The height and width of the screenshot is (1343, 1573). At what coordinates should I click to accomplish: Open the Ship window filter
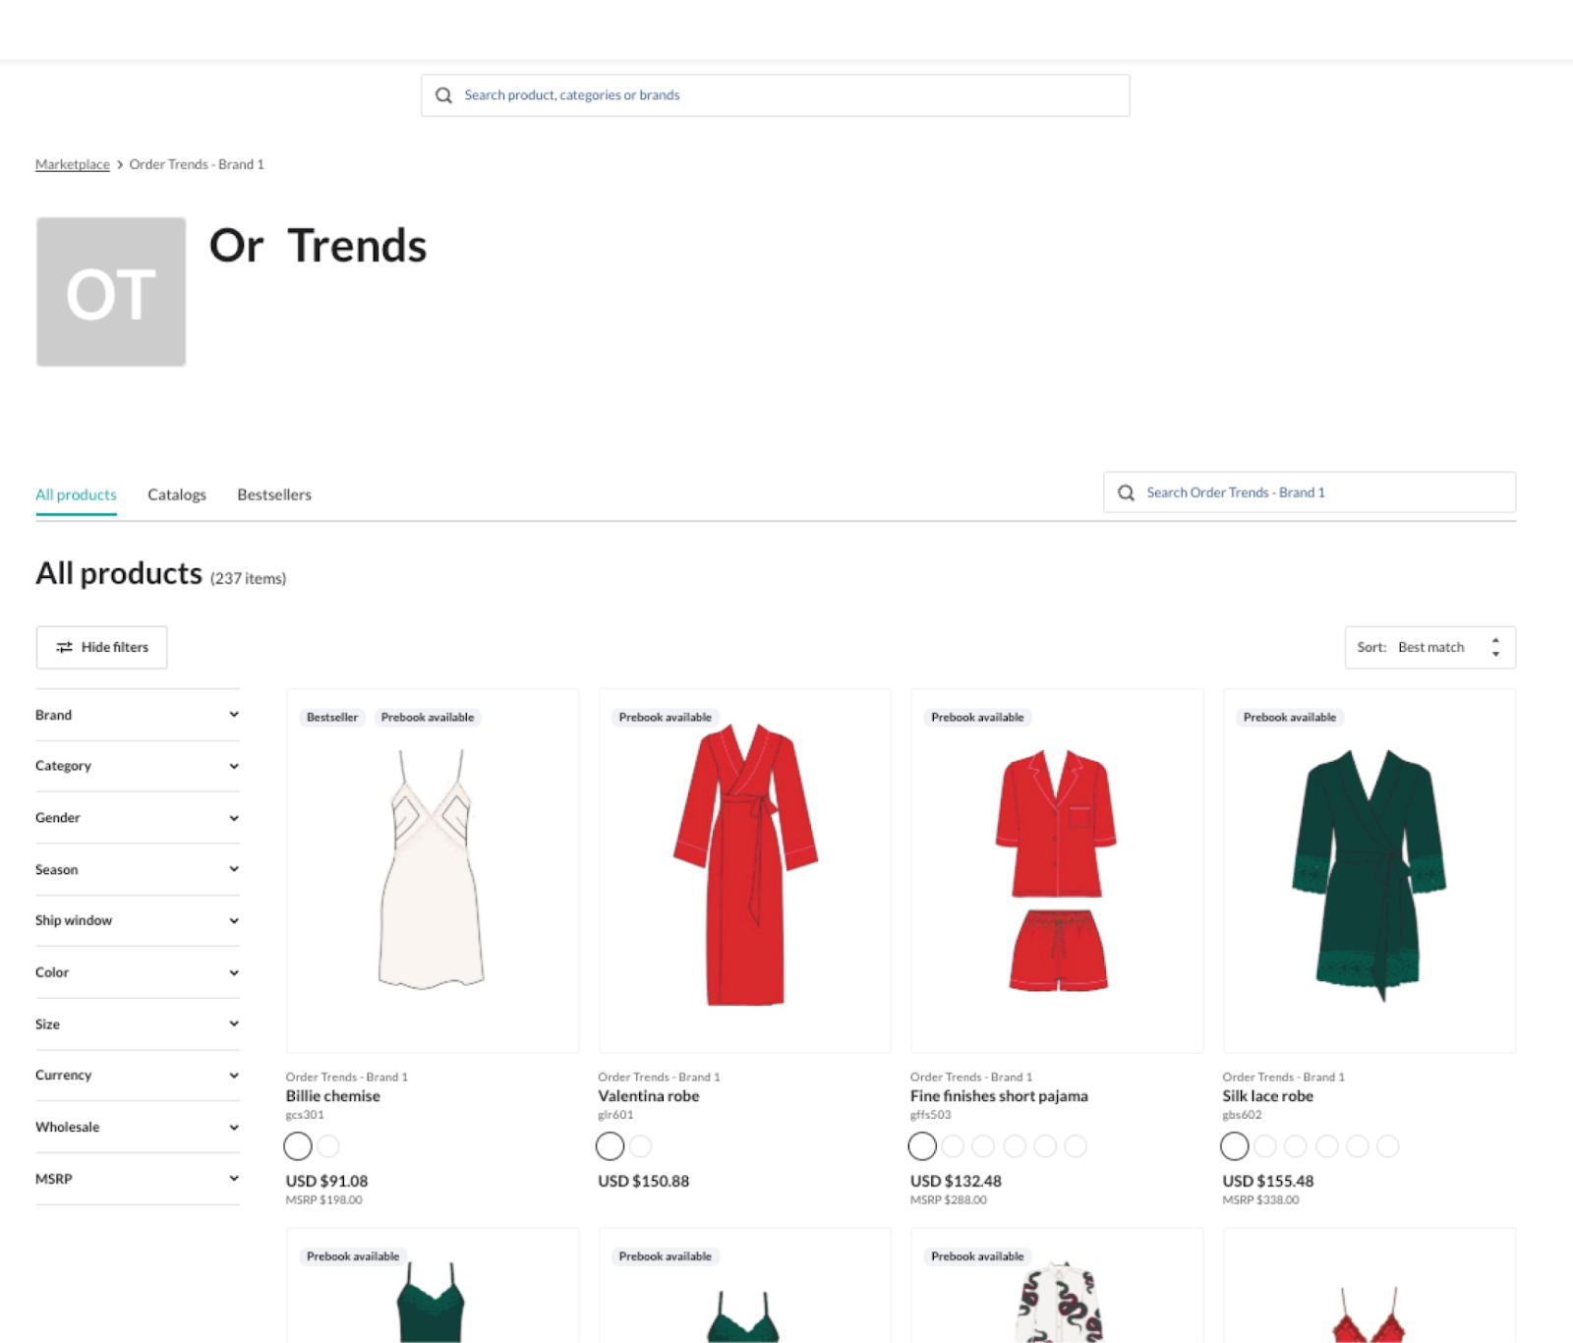pyautogui.click(x=138, y=920)
